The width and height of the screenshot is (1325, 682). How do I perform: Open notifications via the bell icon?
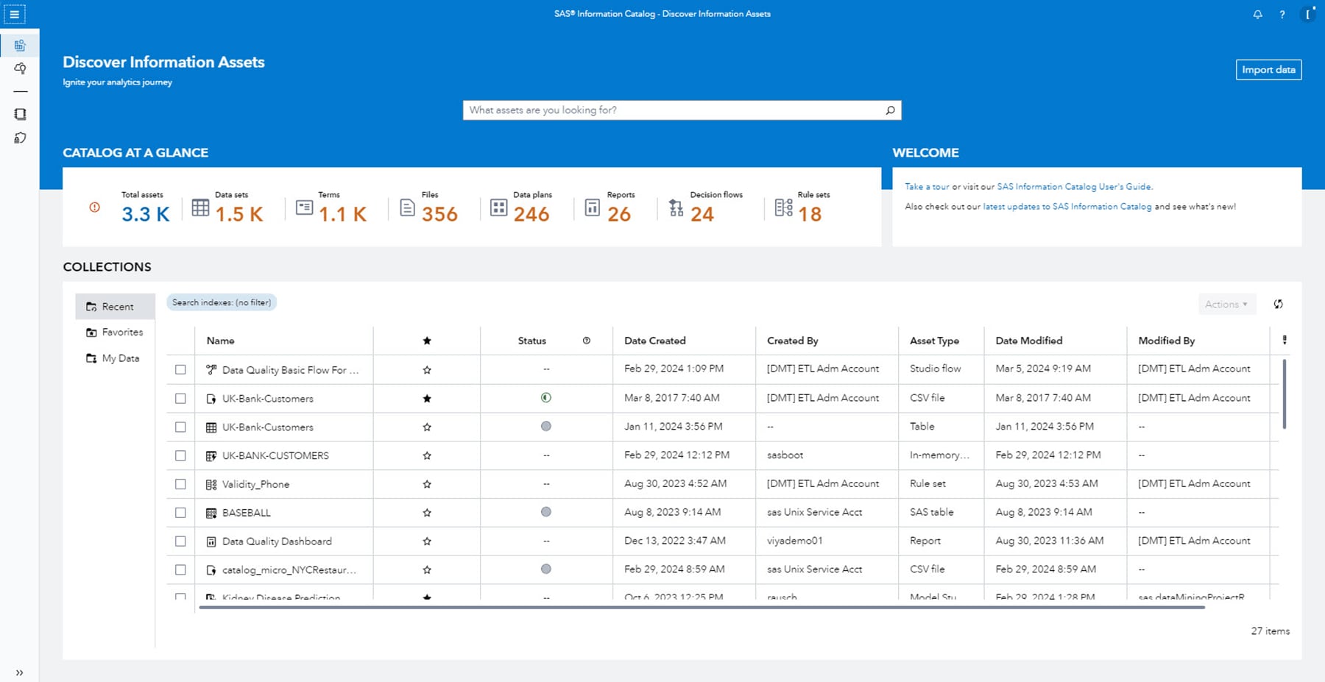pyautogui.click(x=1257, y=14)
